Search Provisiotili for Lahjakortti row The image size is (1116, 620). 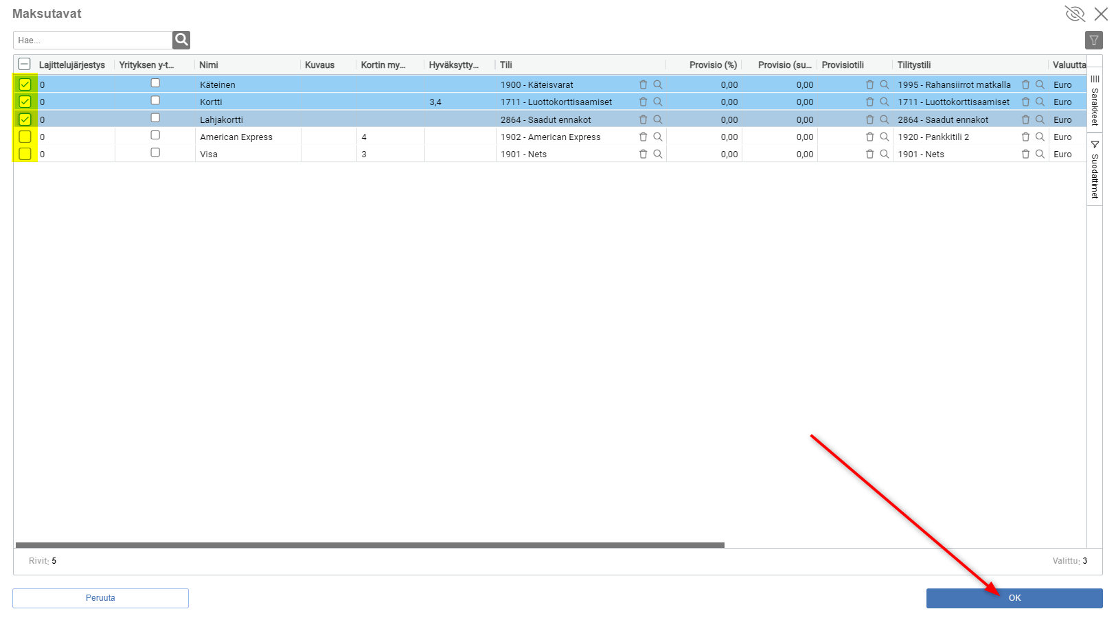(x=885, y=119)
